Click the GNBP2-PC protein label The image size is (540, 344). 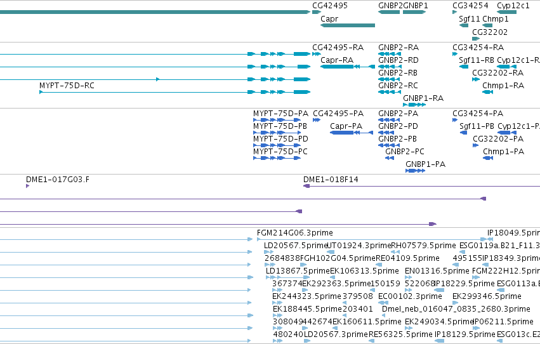click(x=405, y=152)
